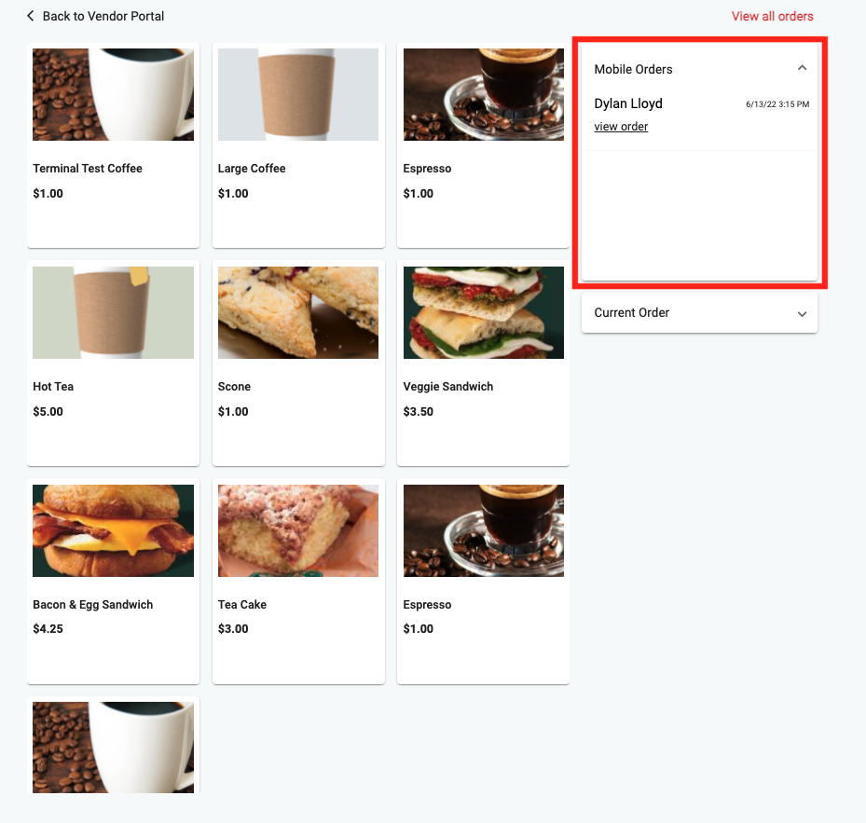Click the Mobile Orders header title
The image size is (866, 823).
633,69
